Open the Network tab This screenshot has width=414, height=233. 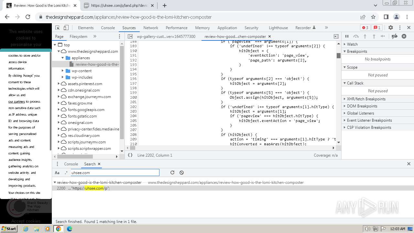151,28
